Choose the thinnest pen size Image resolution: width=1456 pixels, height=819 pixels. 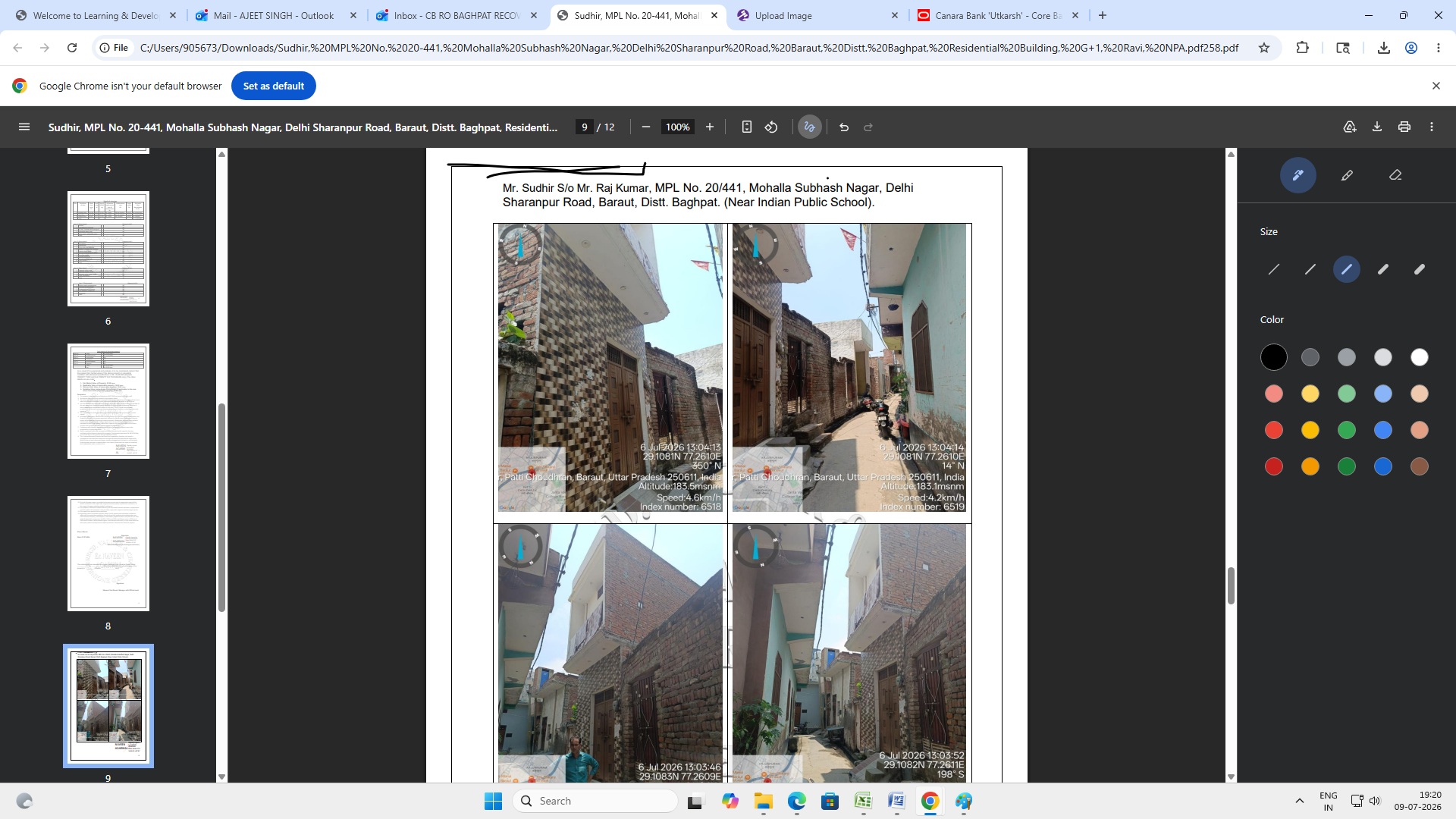tap(1274, 269)
